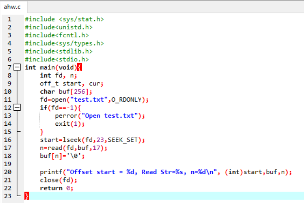Image resolution: width=304 pixels, height=203 pixels.
Task: Click the int fd, n; declaration
Action: (x=59, y=76)
